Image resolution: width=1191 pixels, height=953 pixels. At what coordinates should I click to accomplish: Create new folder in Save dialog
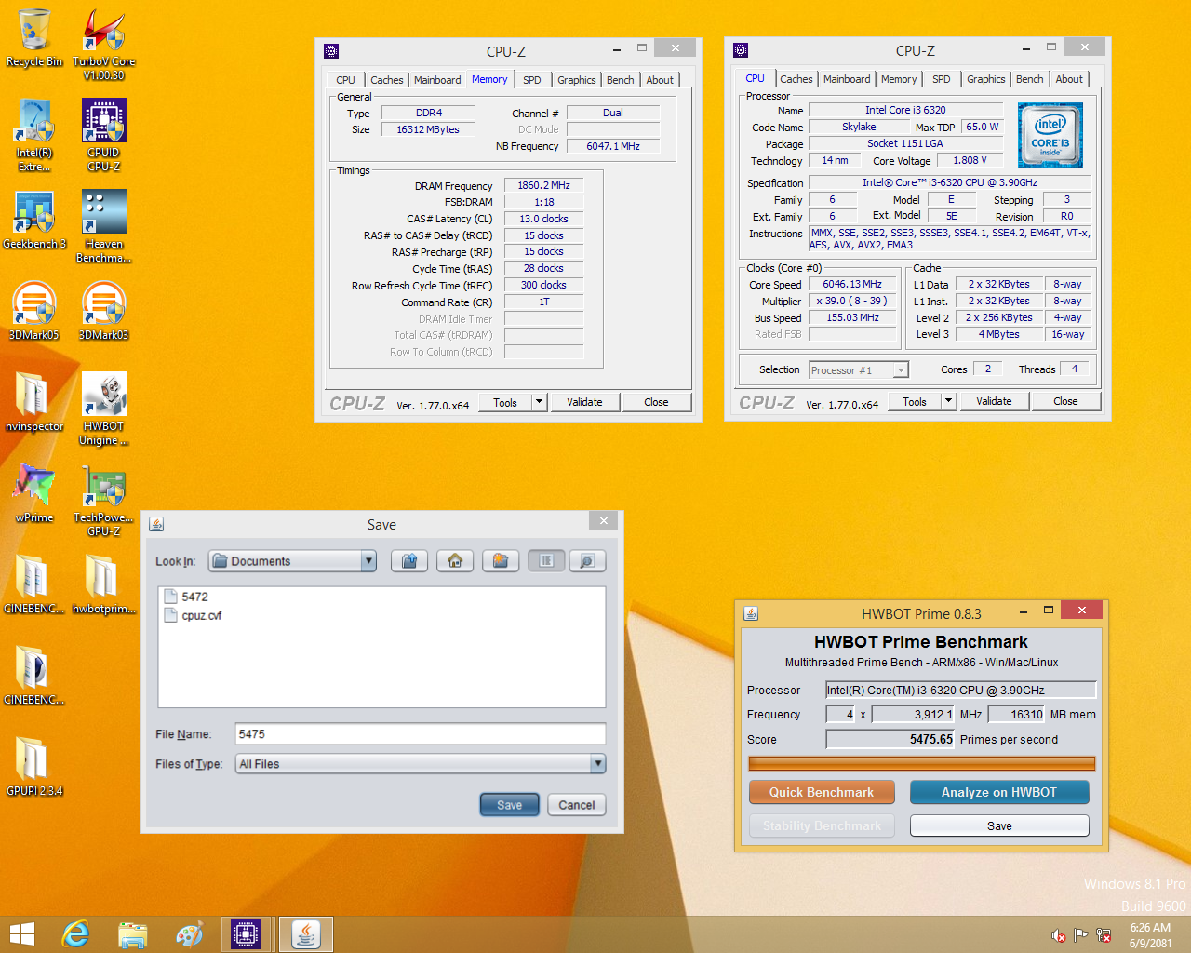tap(501, 560)
